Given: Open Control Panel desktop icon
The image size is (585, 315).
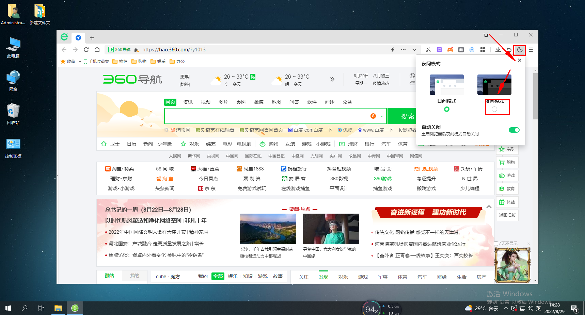Looking at the screenshot, I should pyautogui.click(x=13, y=148).
